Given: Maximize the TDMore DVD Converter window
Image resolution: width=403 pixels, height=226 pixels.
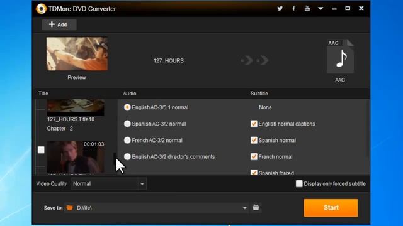Looking at the screenshot, I should point(348,8).
